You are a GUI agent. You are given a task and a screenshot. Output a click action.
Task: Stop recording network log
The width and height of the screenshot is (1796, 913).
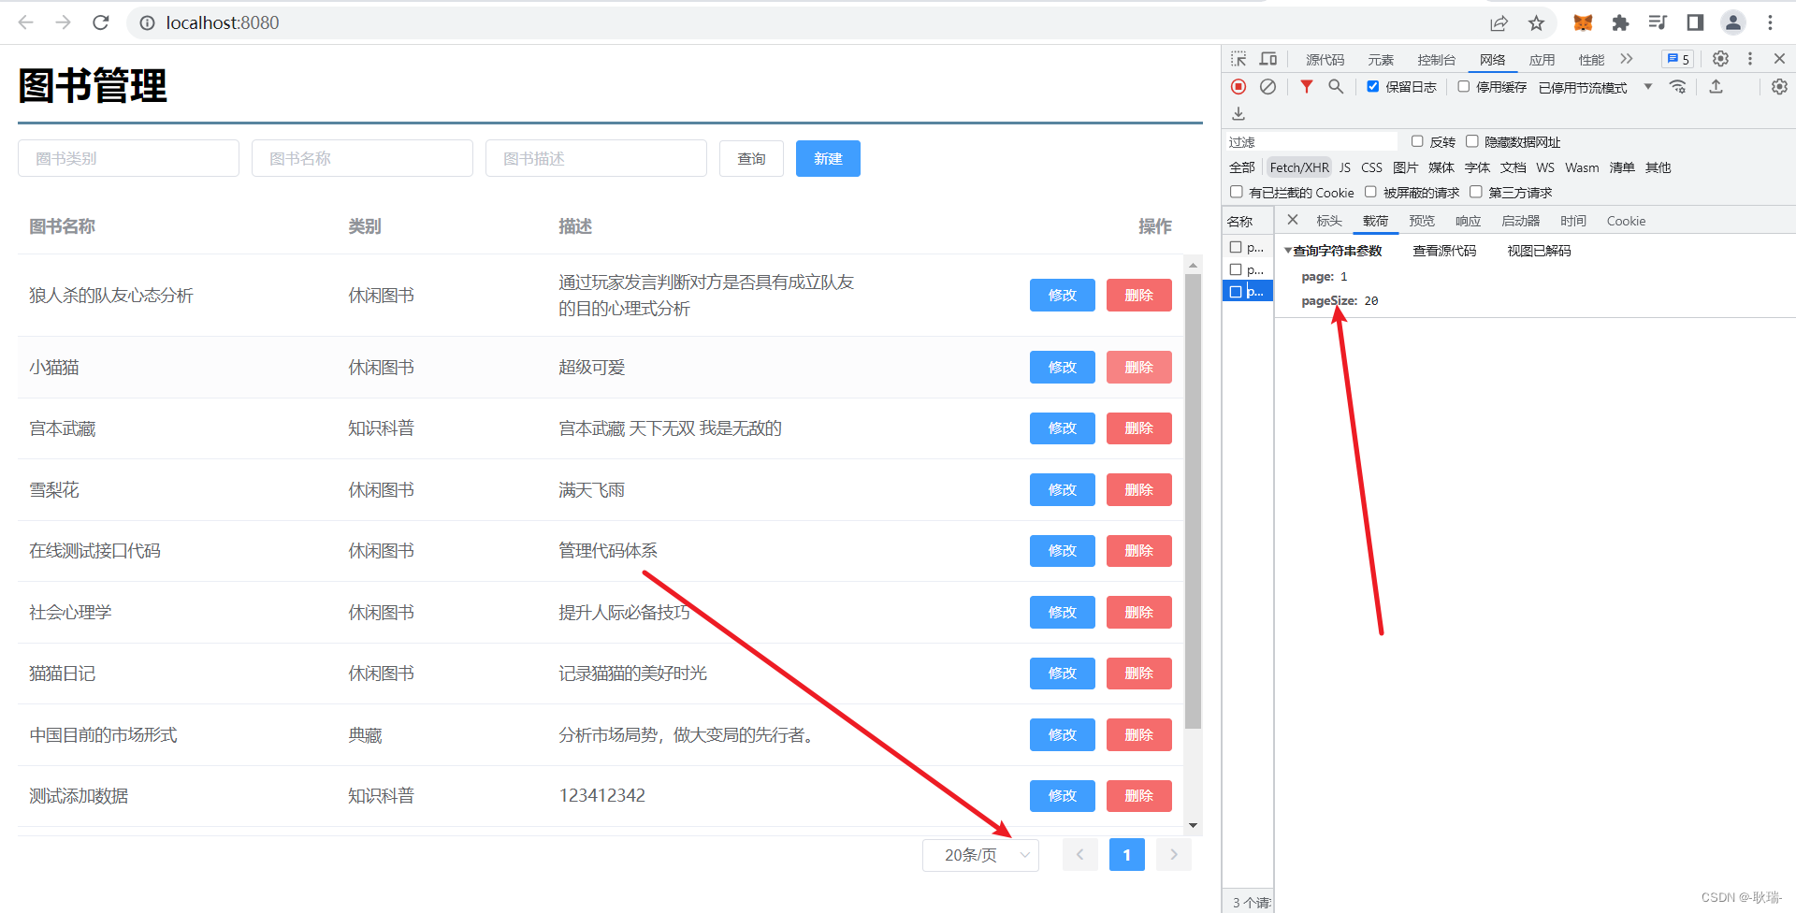pos(1238,87)
